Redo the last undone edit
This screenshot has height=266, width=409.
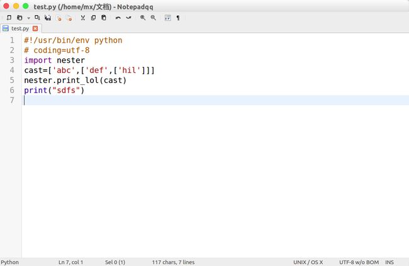tap(128, 18)
